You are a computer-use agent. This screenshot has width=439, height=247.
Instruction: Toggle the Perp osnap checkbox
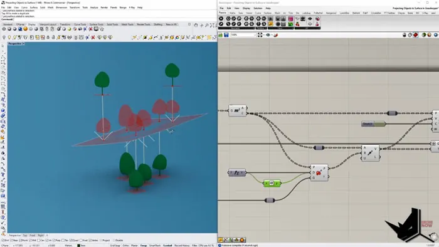[x=55, y=240]
